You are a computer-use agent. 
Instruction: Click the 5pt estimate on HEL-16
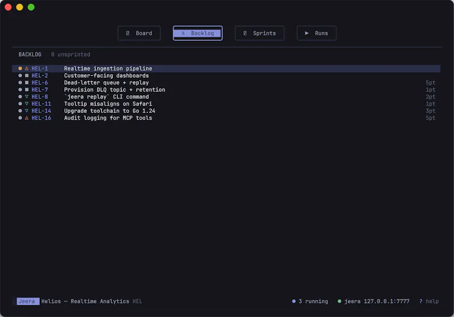pos(430,118)
